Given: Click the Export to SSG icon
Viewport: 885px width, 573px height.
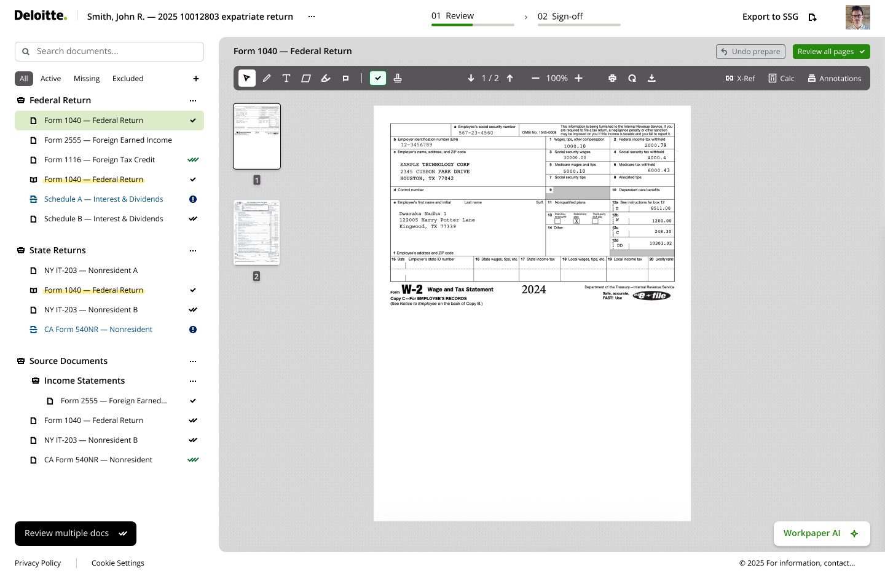Looking at the screenshot, I should [812, 17].
